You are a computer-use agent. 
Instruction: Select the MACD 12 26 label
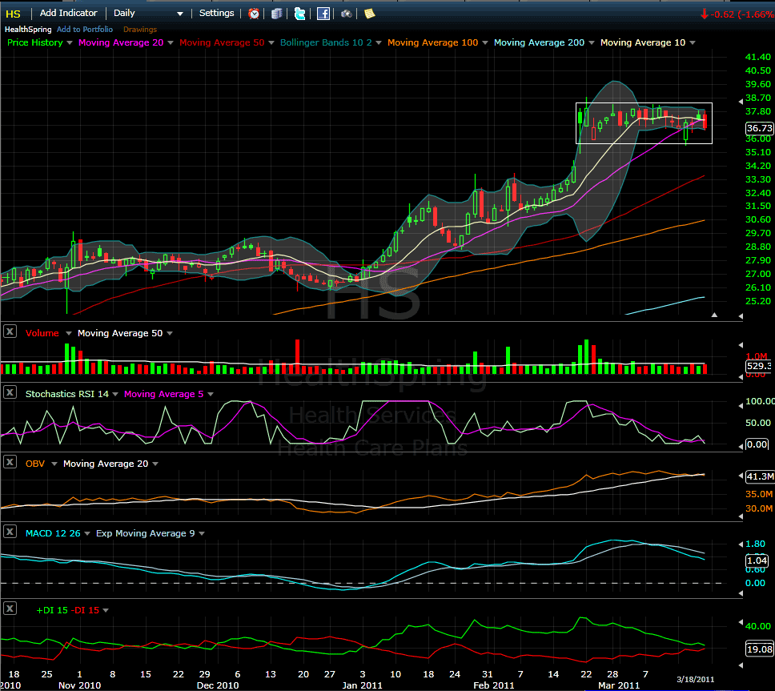(53, 533)
